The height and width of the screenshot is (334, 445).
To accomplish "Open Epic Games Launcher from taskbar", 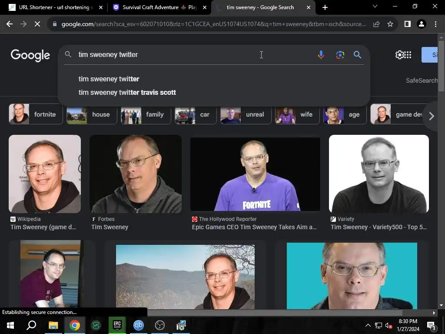I will tap(117, 325).
